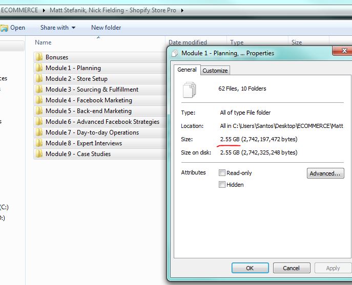This screenshot has height=285, width=352.
Task: Enable the Read-only attribute checkbox
Action: coord(222,173)
